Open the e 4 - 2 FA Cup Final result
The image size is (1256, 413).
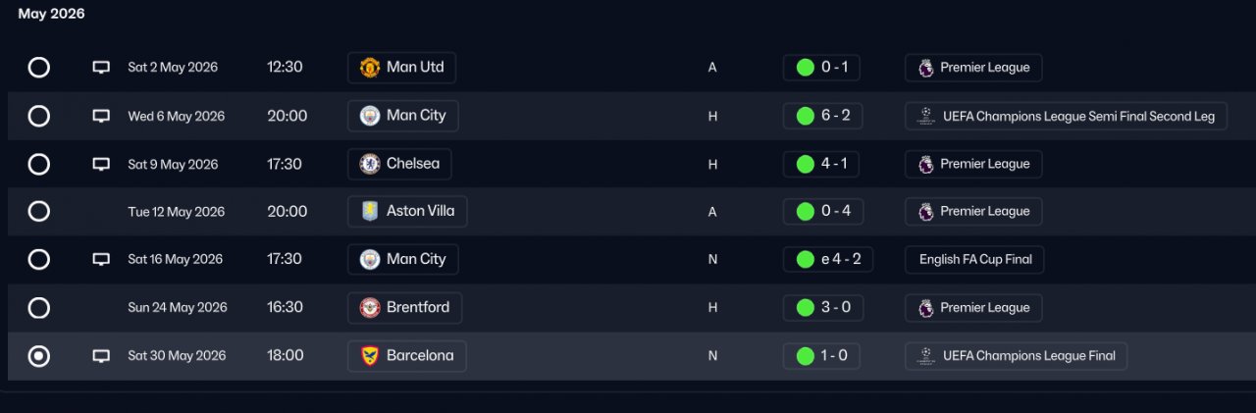828,260
